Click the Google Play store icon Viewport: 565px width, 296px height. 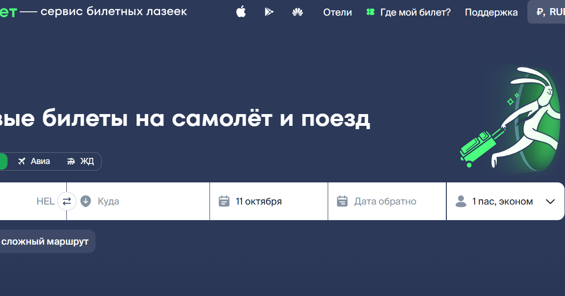click(x=269, y=12)
